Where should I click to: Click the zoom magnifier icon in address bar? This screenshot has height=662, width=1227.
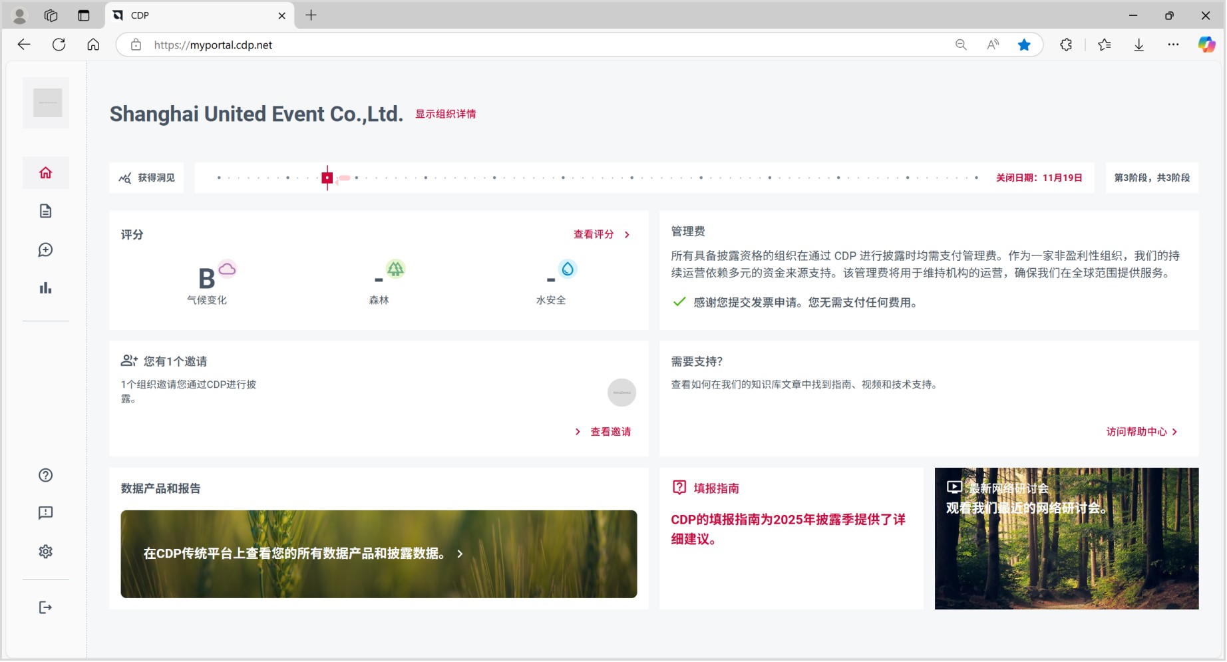point(961,45)
